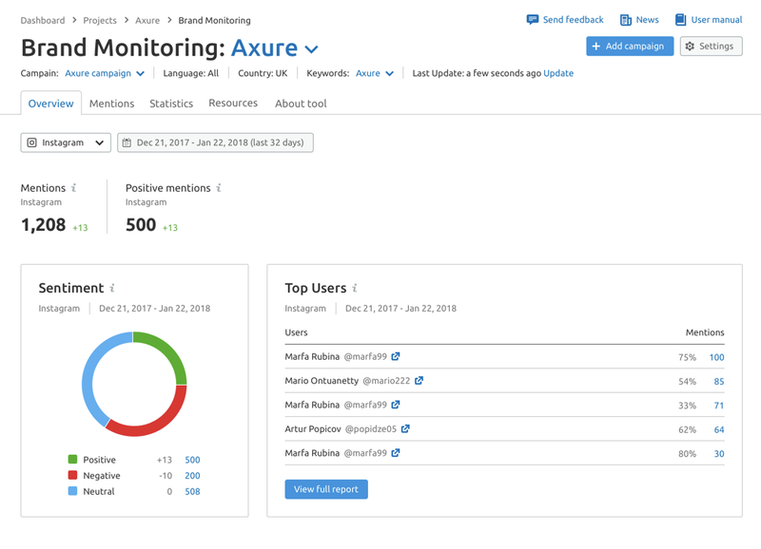The image size is (761, 549).
Task: Open external link for Marfa Rubina with 100 mentions
Action: pos(396,356)
